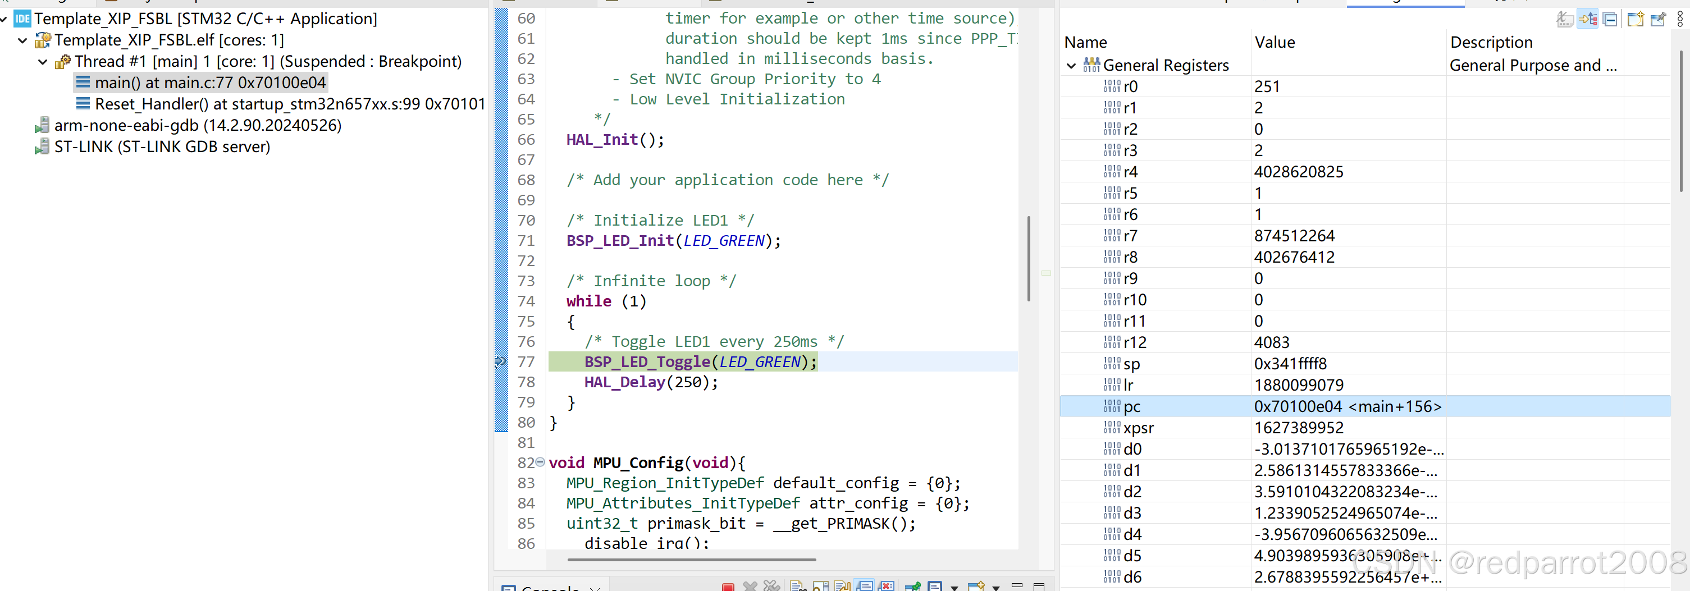Select r4 value 4028620825

click(x=1298, y=172)
